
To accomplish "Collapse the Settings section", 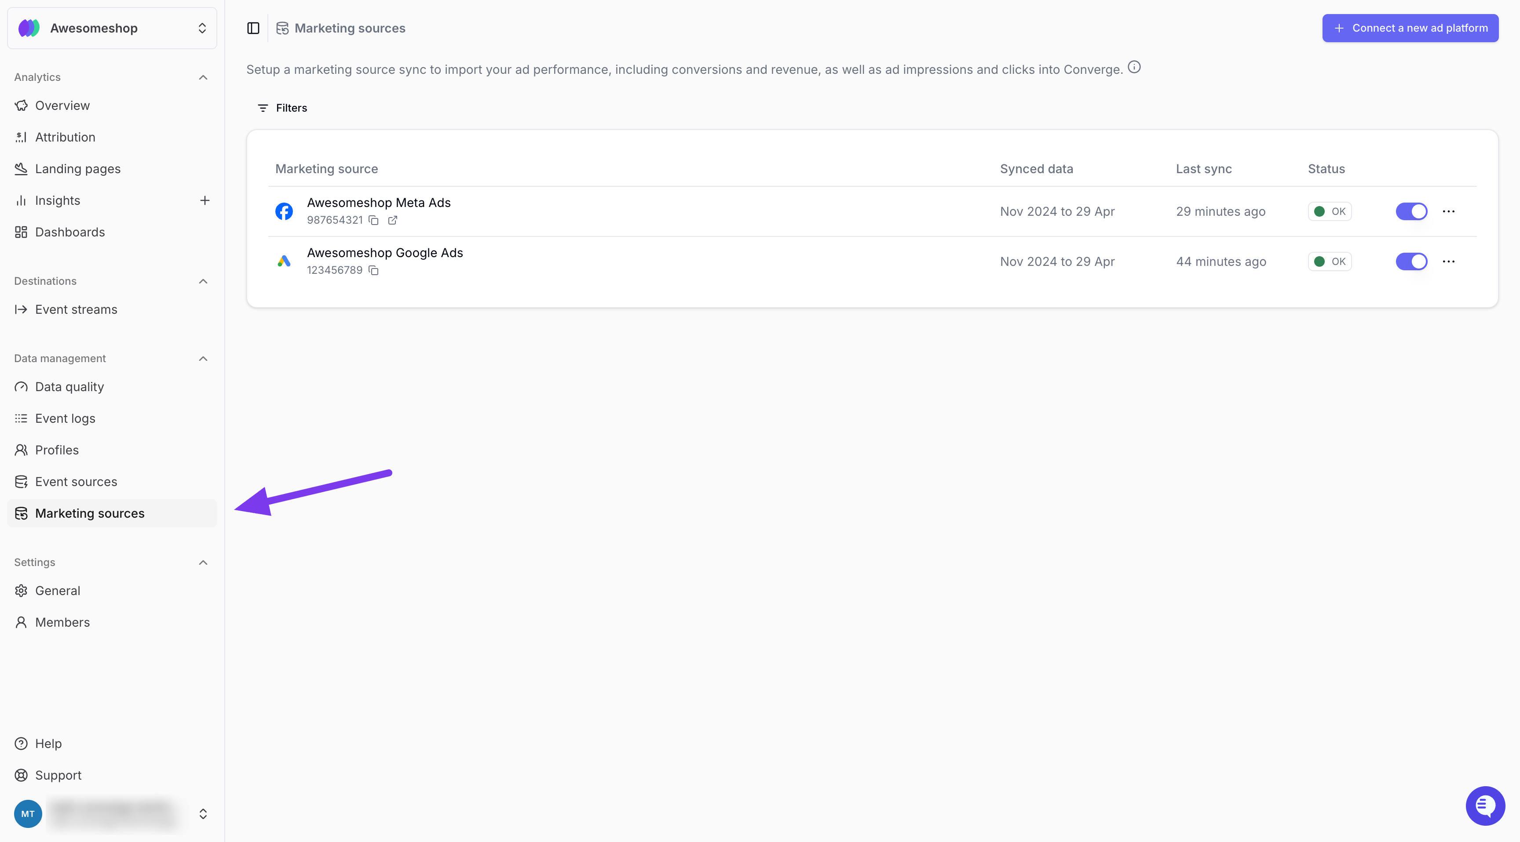I will click(x=203, y=563).
